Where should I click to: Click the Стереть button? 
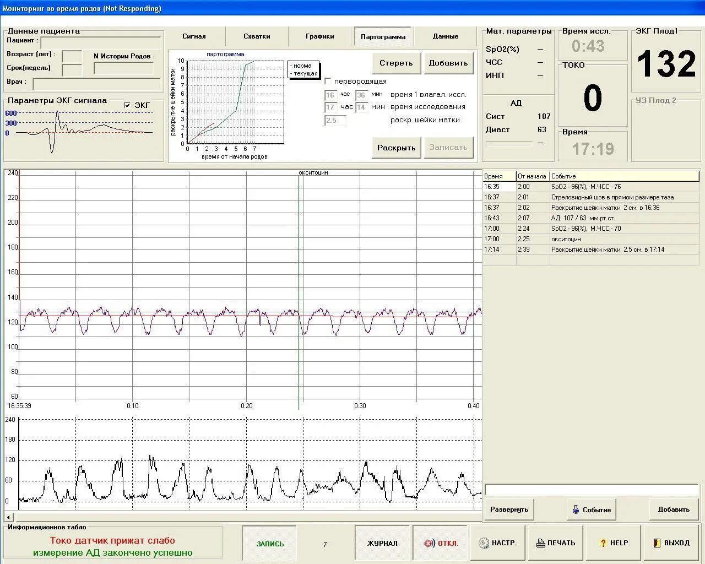coord(397,63)
